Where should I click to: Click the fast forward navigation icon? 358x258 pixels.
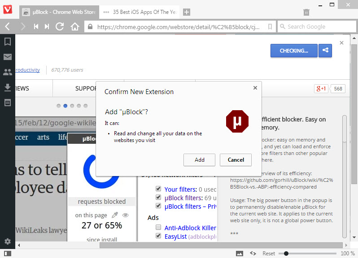pyautogui.click(x=47, y=27)
